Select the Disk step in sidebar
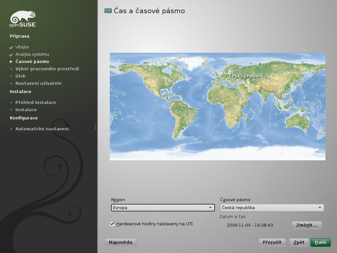This screenshot has height=253, width=337. click(x=20, y=76)
